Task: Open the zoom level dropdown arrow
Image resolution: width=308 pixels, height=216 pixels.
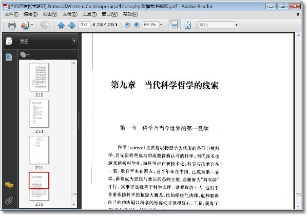Action: 161,25
